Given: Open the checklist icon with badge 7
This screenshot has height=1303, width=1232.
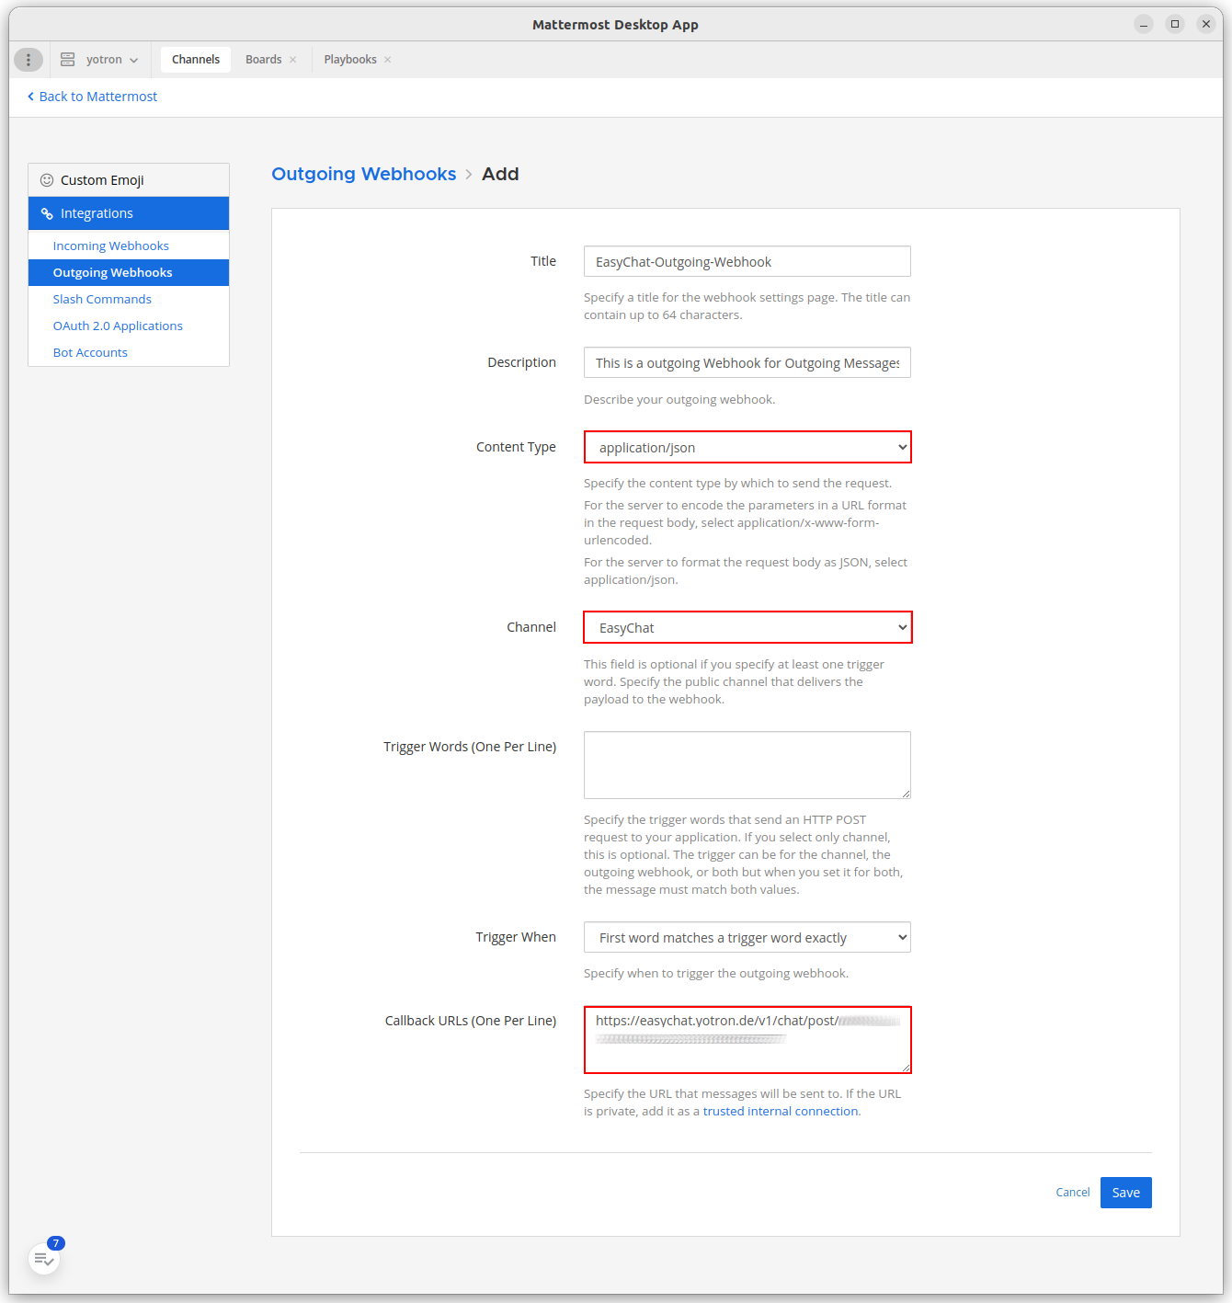Looking at the screenshot, I should (x=44, y=1259).
